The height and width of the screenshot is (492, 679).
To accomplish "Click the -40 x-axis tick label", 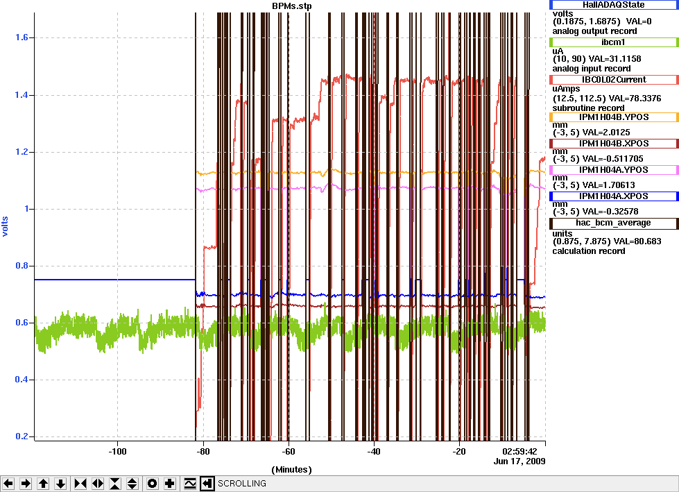I will (x=374, y=451).
